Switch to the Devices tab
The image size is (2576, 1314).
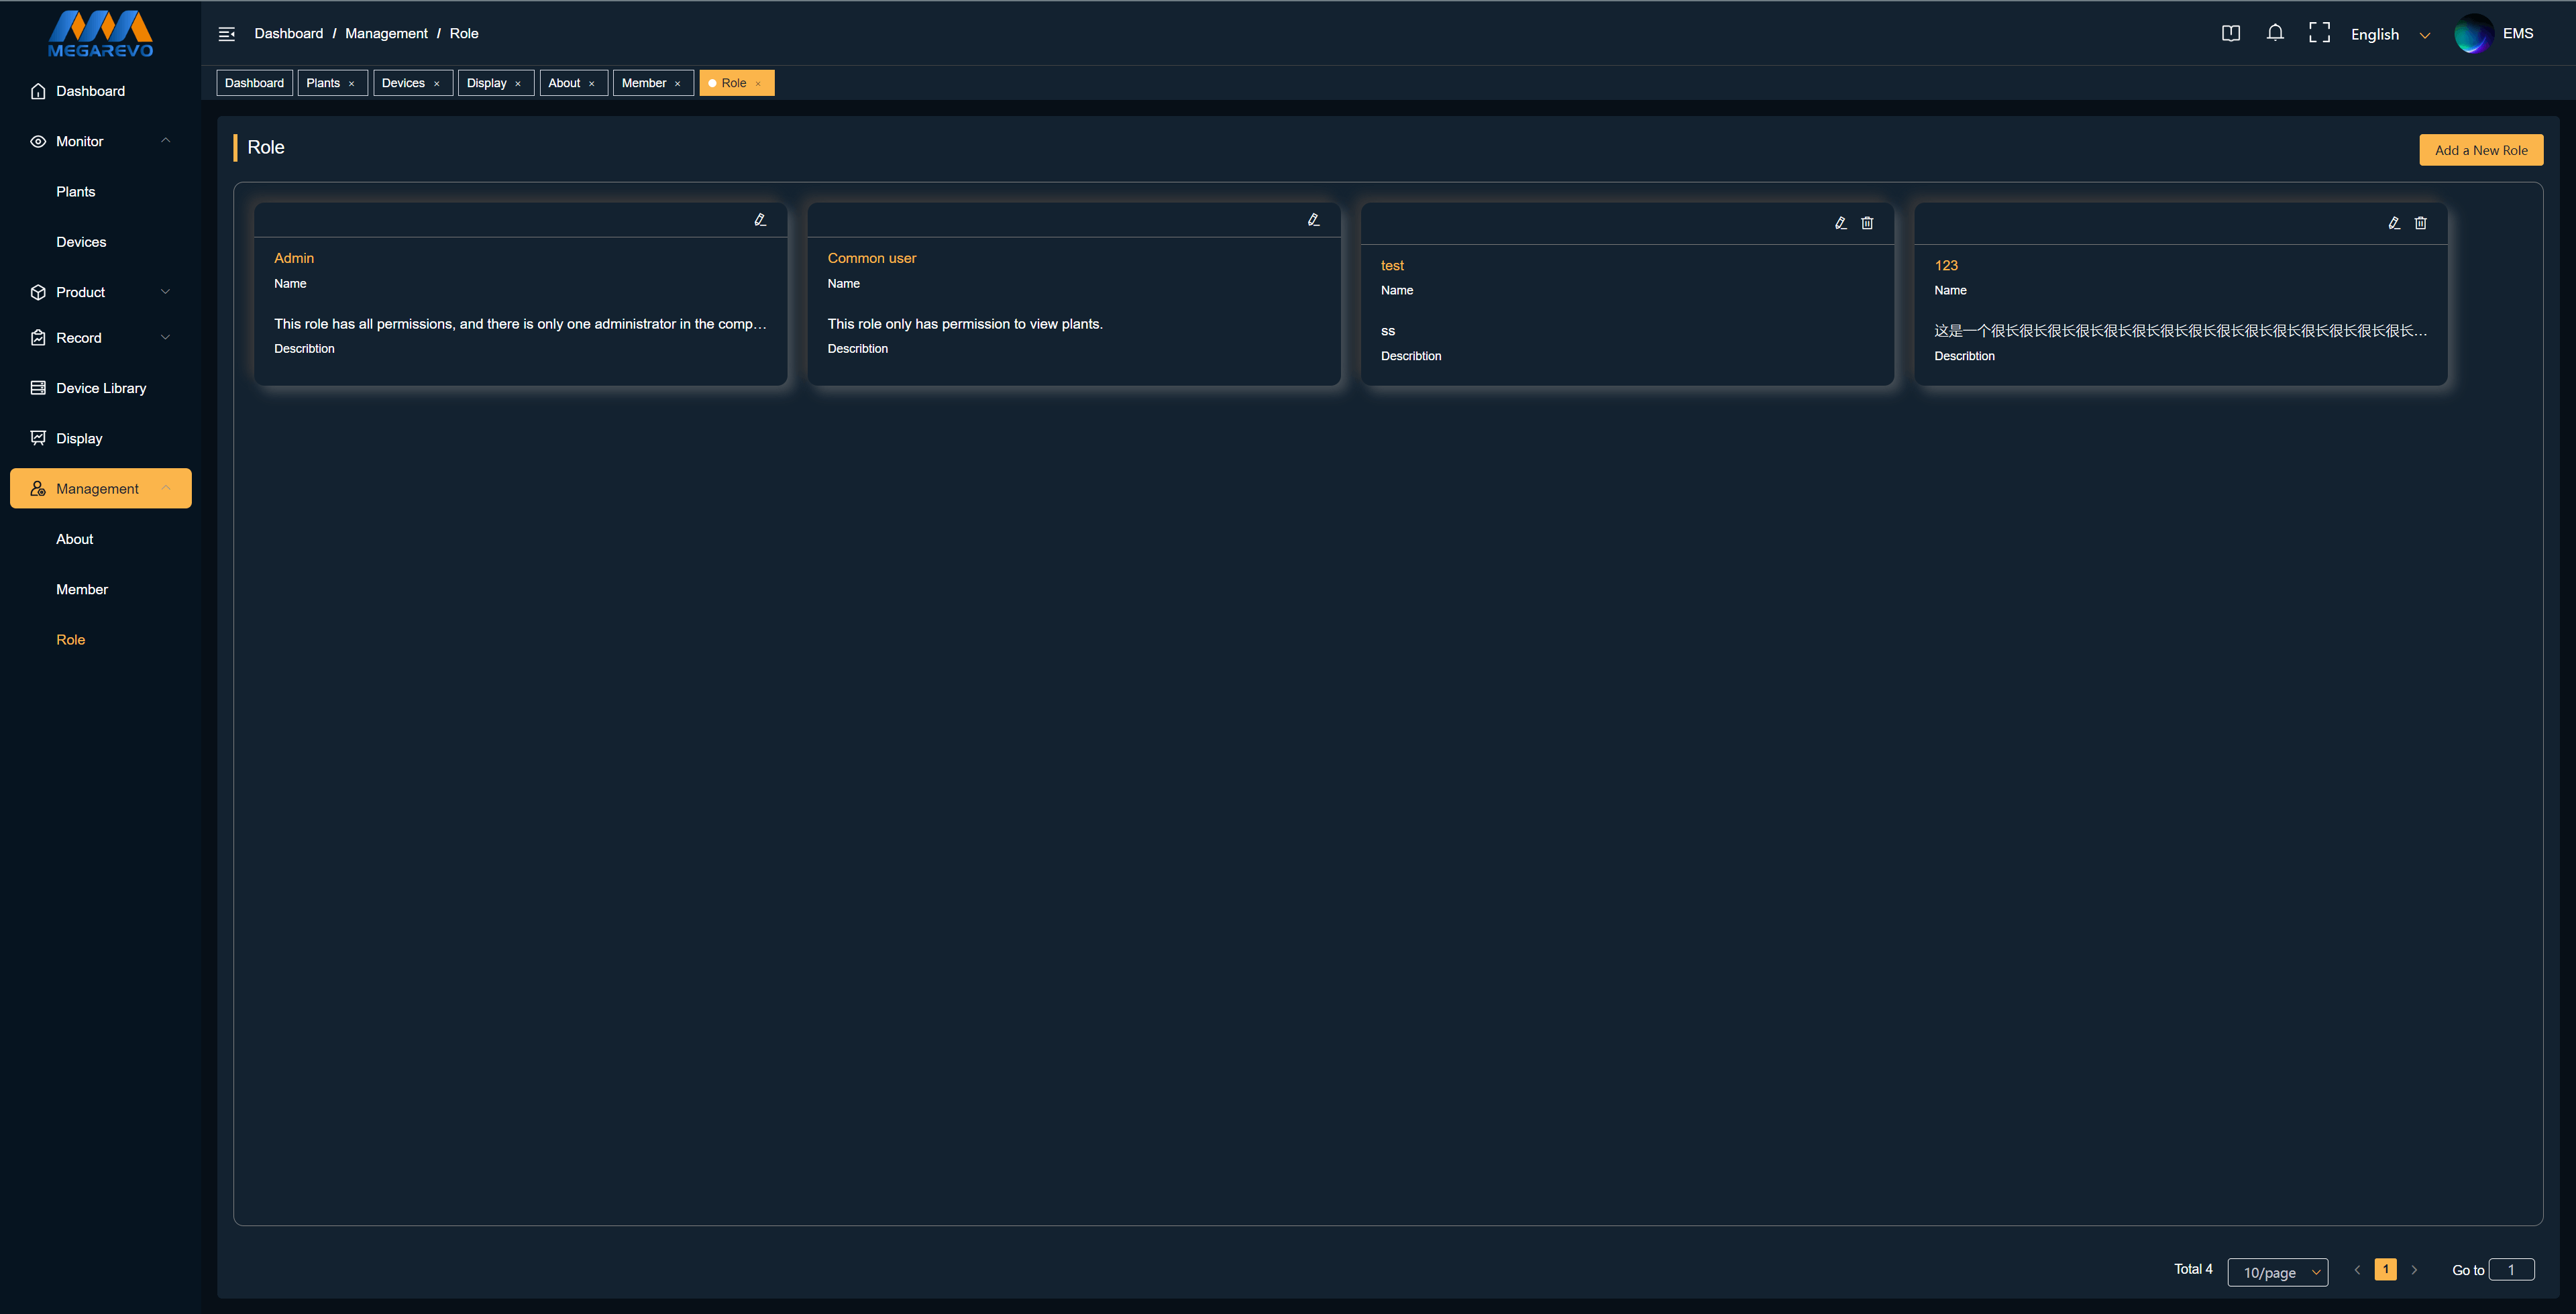[403, 83]
